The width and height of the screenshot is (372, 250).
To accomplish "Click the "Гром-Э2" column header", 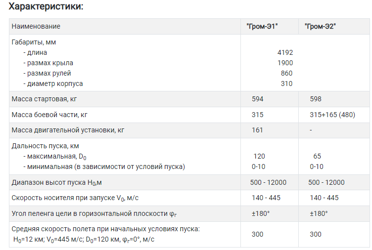I will click(320, 26).
